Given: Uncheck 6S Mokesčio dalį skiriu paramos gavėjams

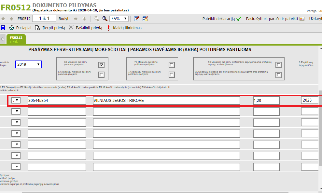Looking at the screenshot, I should (x=101, y=65).
